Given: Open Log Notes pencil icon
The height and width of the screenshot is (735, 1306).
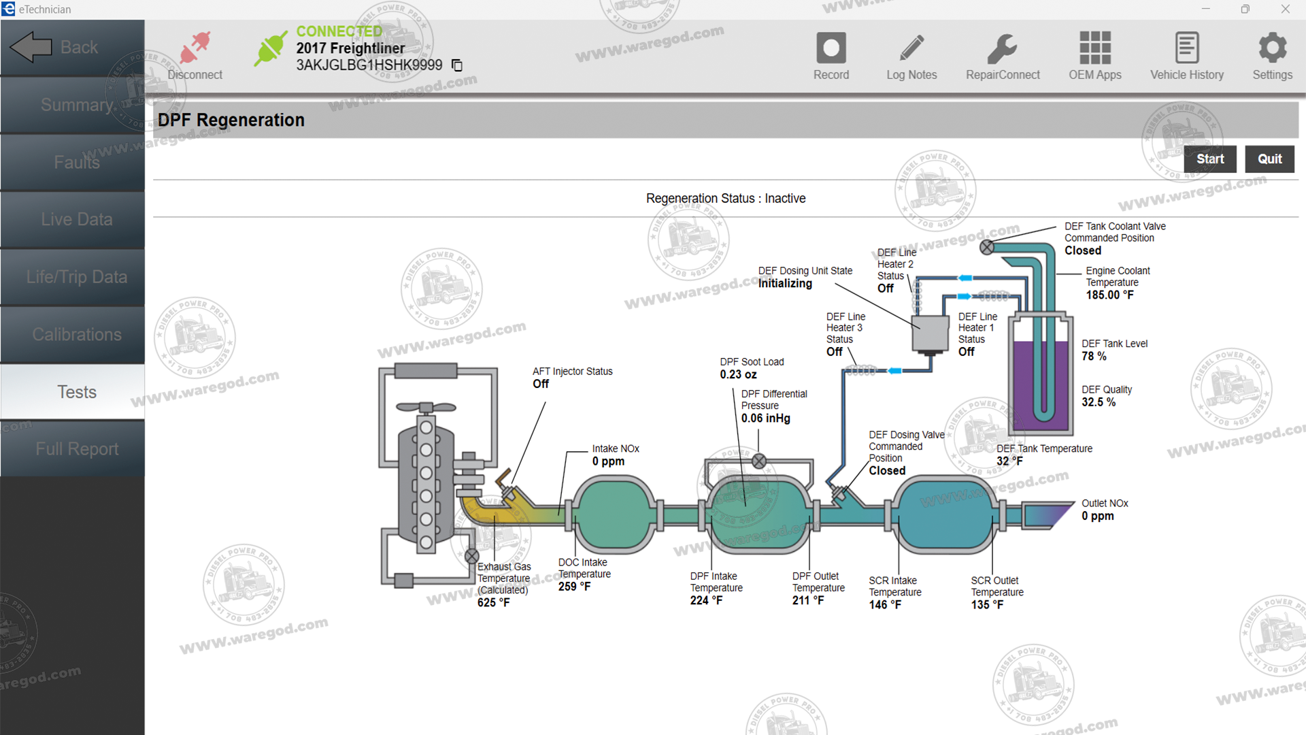Looking at the screenshot, I should pyautogui.click(x=911, y=48).
